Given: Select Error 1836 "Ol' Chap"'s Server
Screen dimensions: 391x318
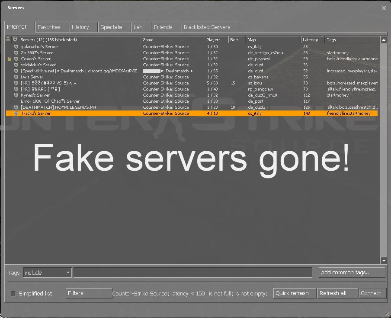Looking at the screenshot, I should click(x=192, y=101).
